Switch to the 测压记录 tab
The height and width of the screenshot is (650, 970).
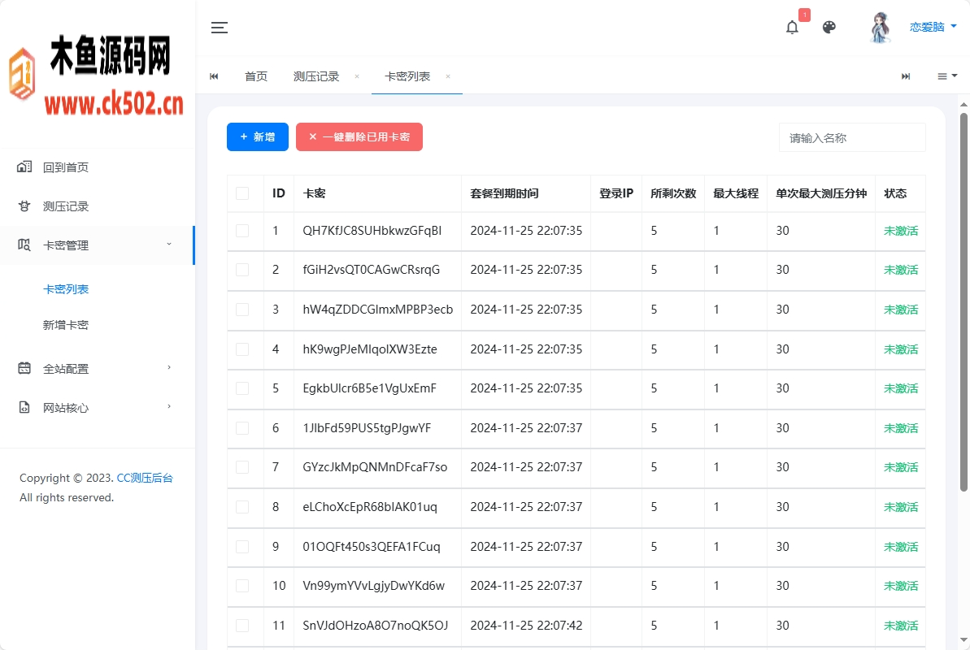[x=316, y=76]
